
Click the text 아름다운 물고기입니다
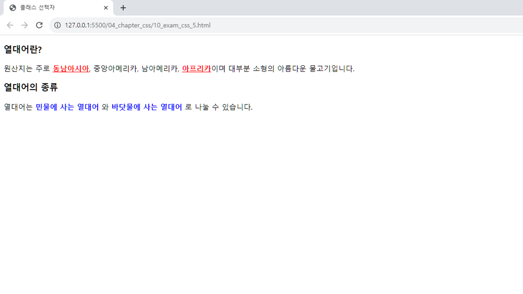[x=316, y=69]
